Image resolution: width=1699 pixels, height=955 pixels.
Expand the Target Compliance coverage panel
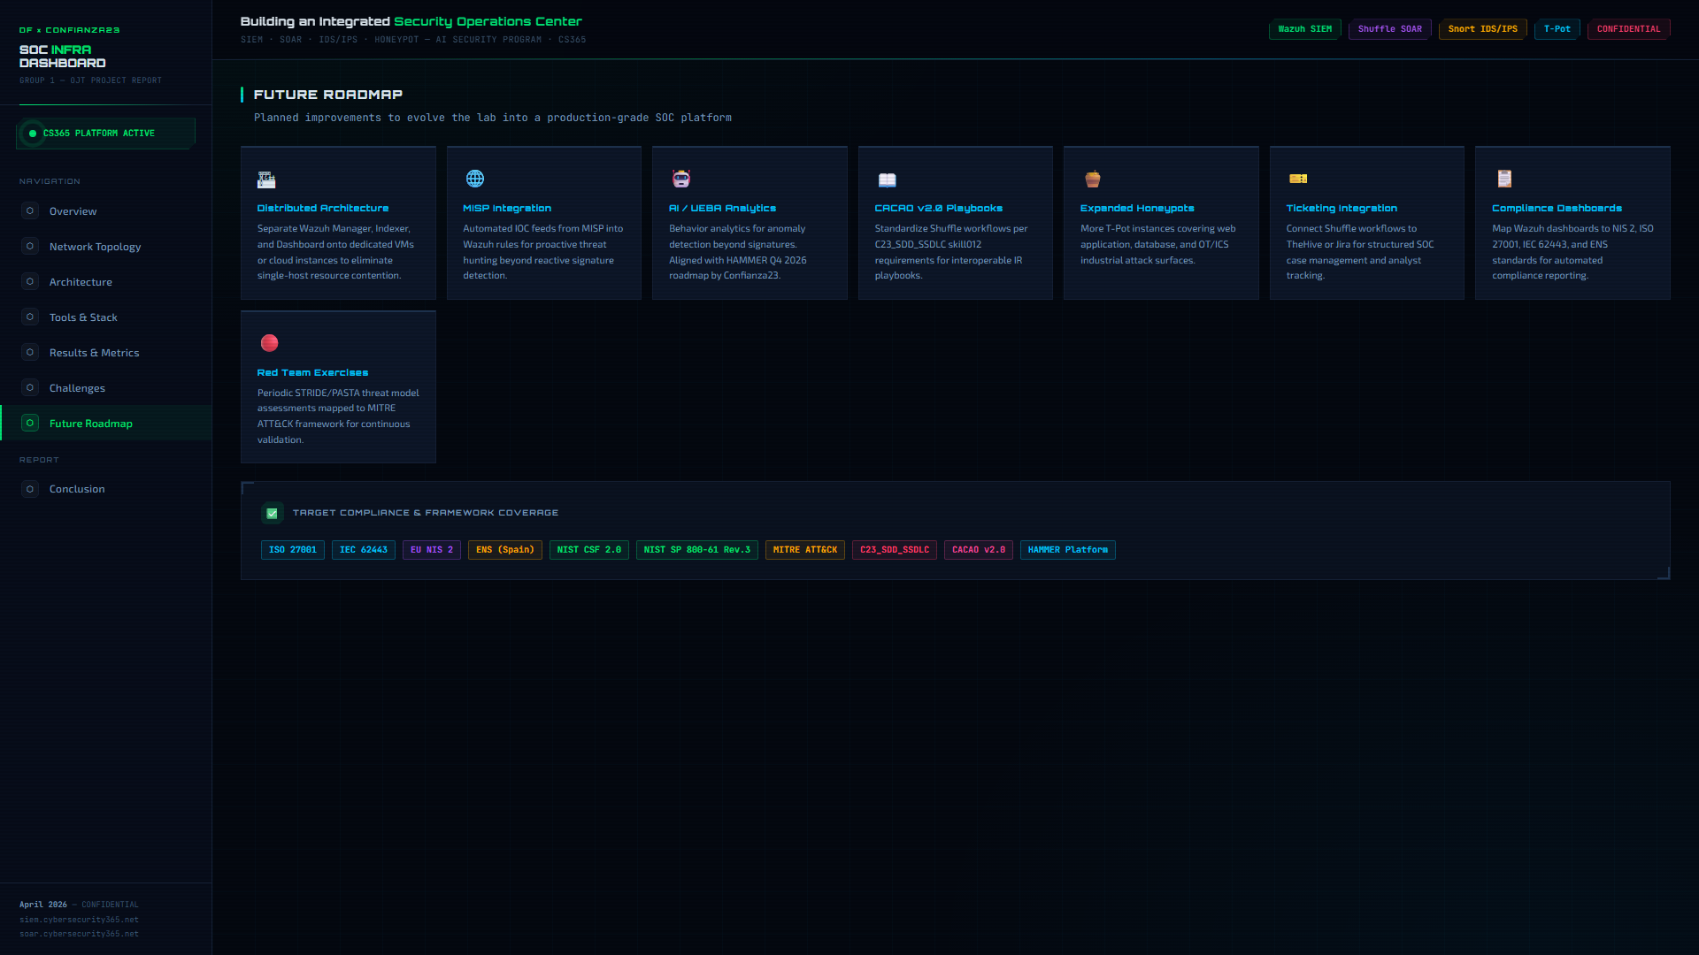pos(427,511)
